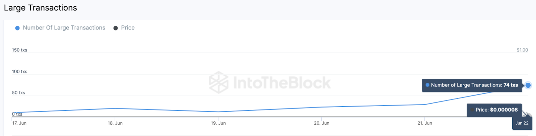Image resolution: width=536 pixels, height=136 pixels.
Task: Click the blue legend dot for Large Transactions
Action: (17, 28)
